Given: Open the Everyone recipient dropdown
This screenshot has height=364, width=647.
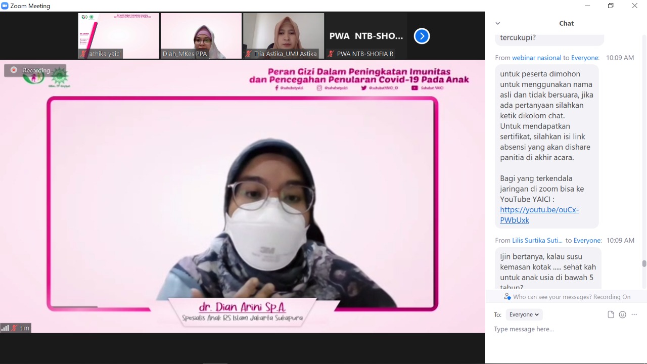Looking at the screenshot, I should pyautogui.click(x=524, y=314).
